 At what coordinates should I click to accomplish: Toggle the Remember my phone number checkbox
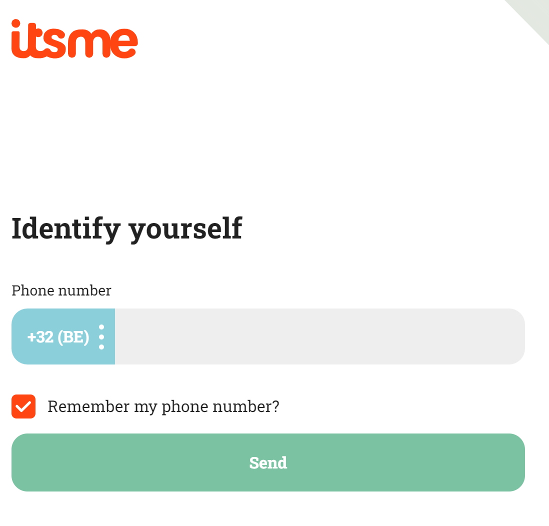[x=23, y=406]
